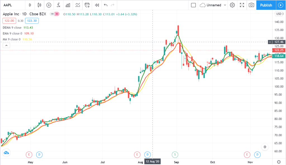This screenshot has width=286, height=165.
Task: Open the D interval selector
Action: pyautogui.click(x=30, y=5)
